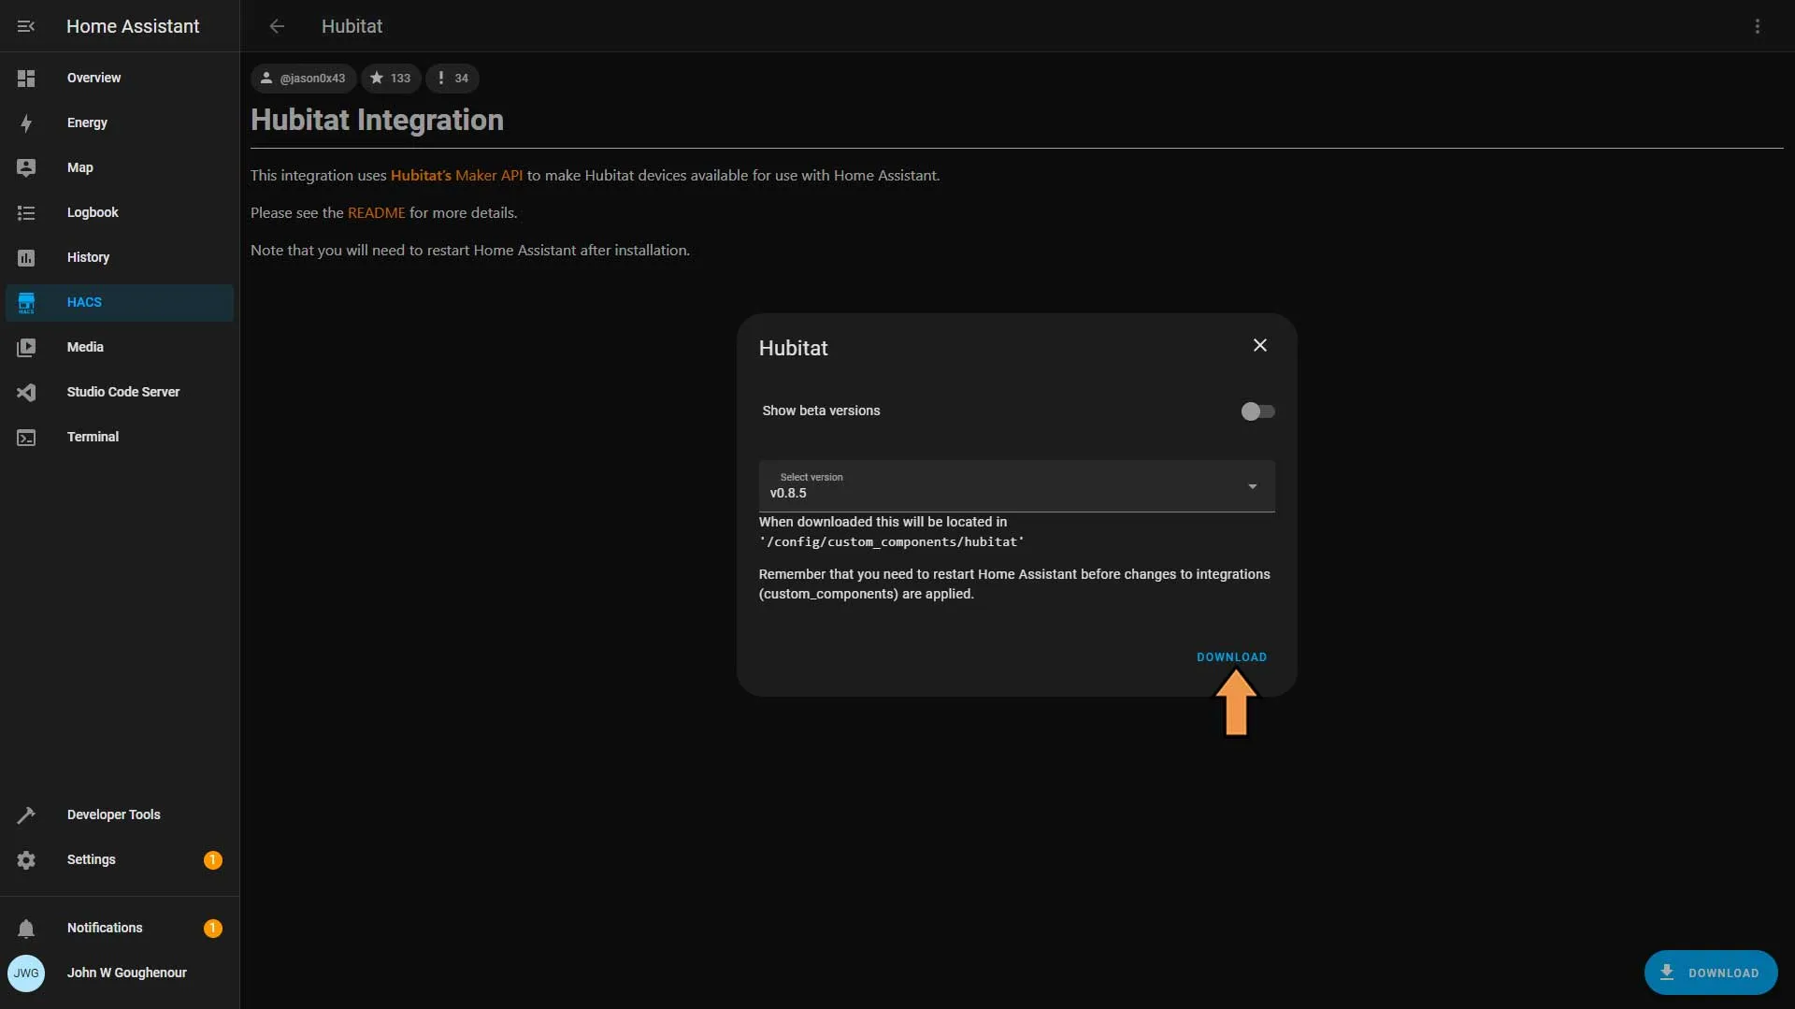Click the Energy lightning bolt icon

pos(26,123)
